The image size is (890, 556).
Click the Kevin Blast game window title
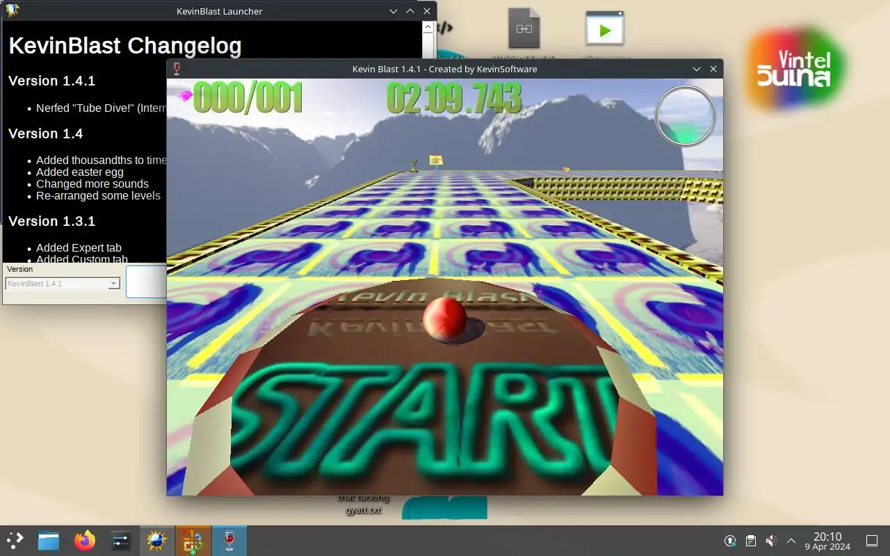point(444,69)
